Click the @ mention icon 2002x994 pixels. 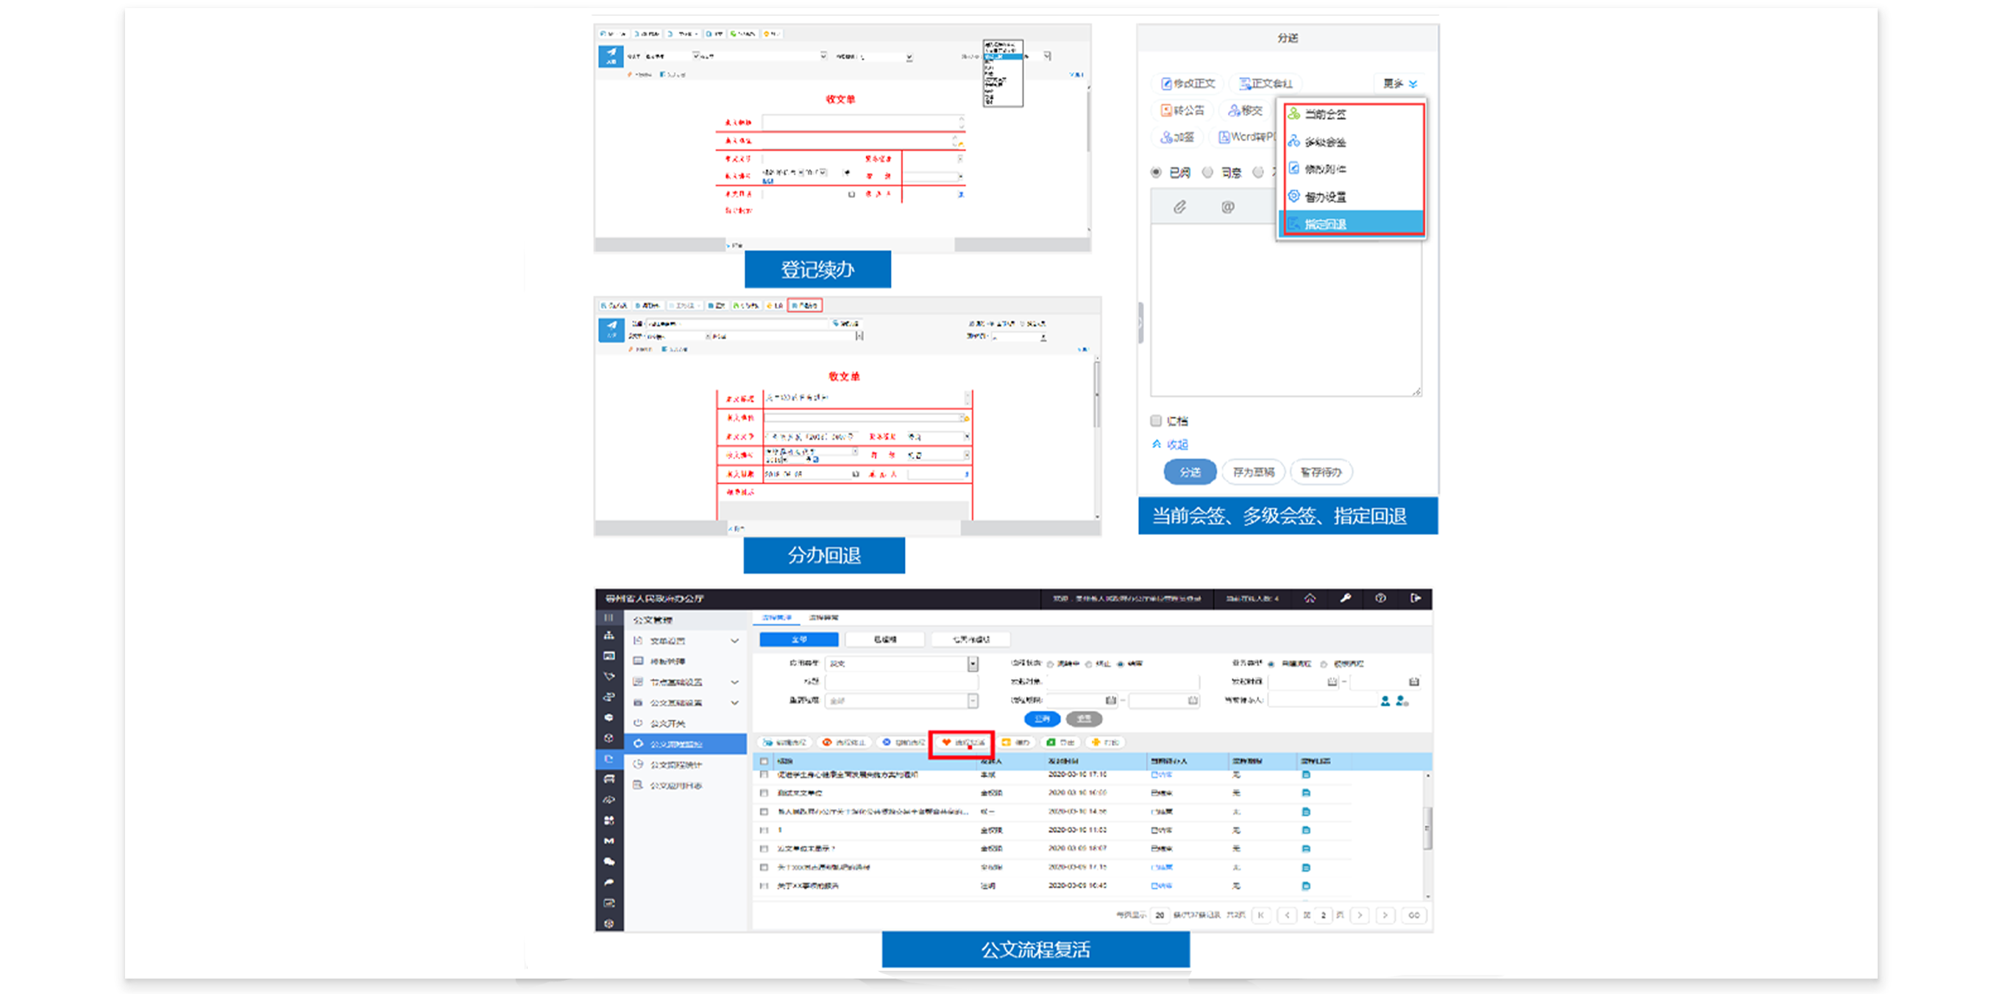[1227, 207]
